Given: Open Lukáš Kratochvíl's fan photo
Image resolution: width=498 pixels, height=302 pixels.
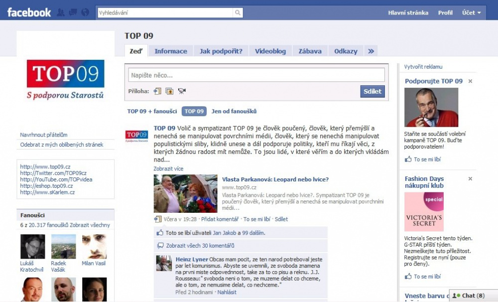Looking at the screenshot, I should 33,247.
